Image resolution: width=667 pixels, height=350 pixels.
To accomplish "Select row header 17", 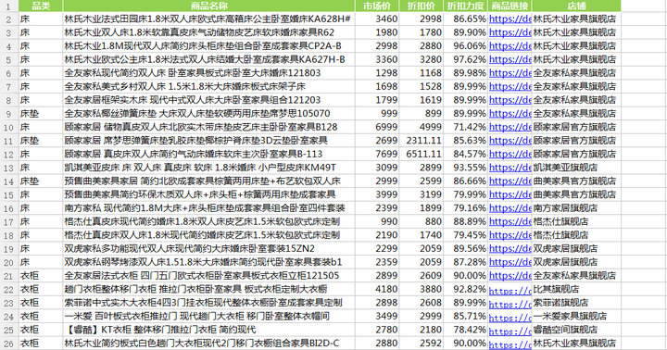I will coord(9,222).
